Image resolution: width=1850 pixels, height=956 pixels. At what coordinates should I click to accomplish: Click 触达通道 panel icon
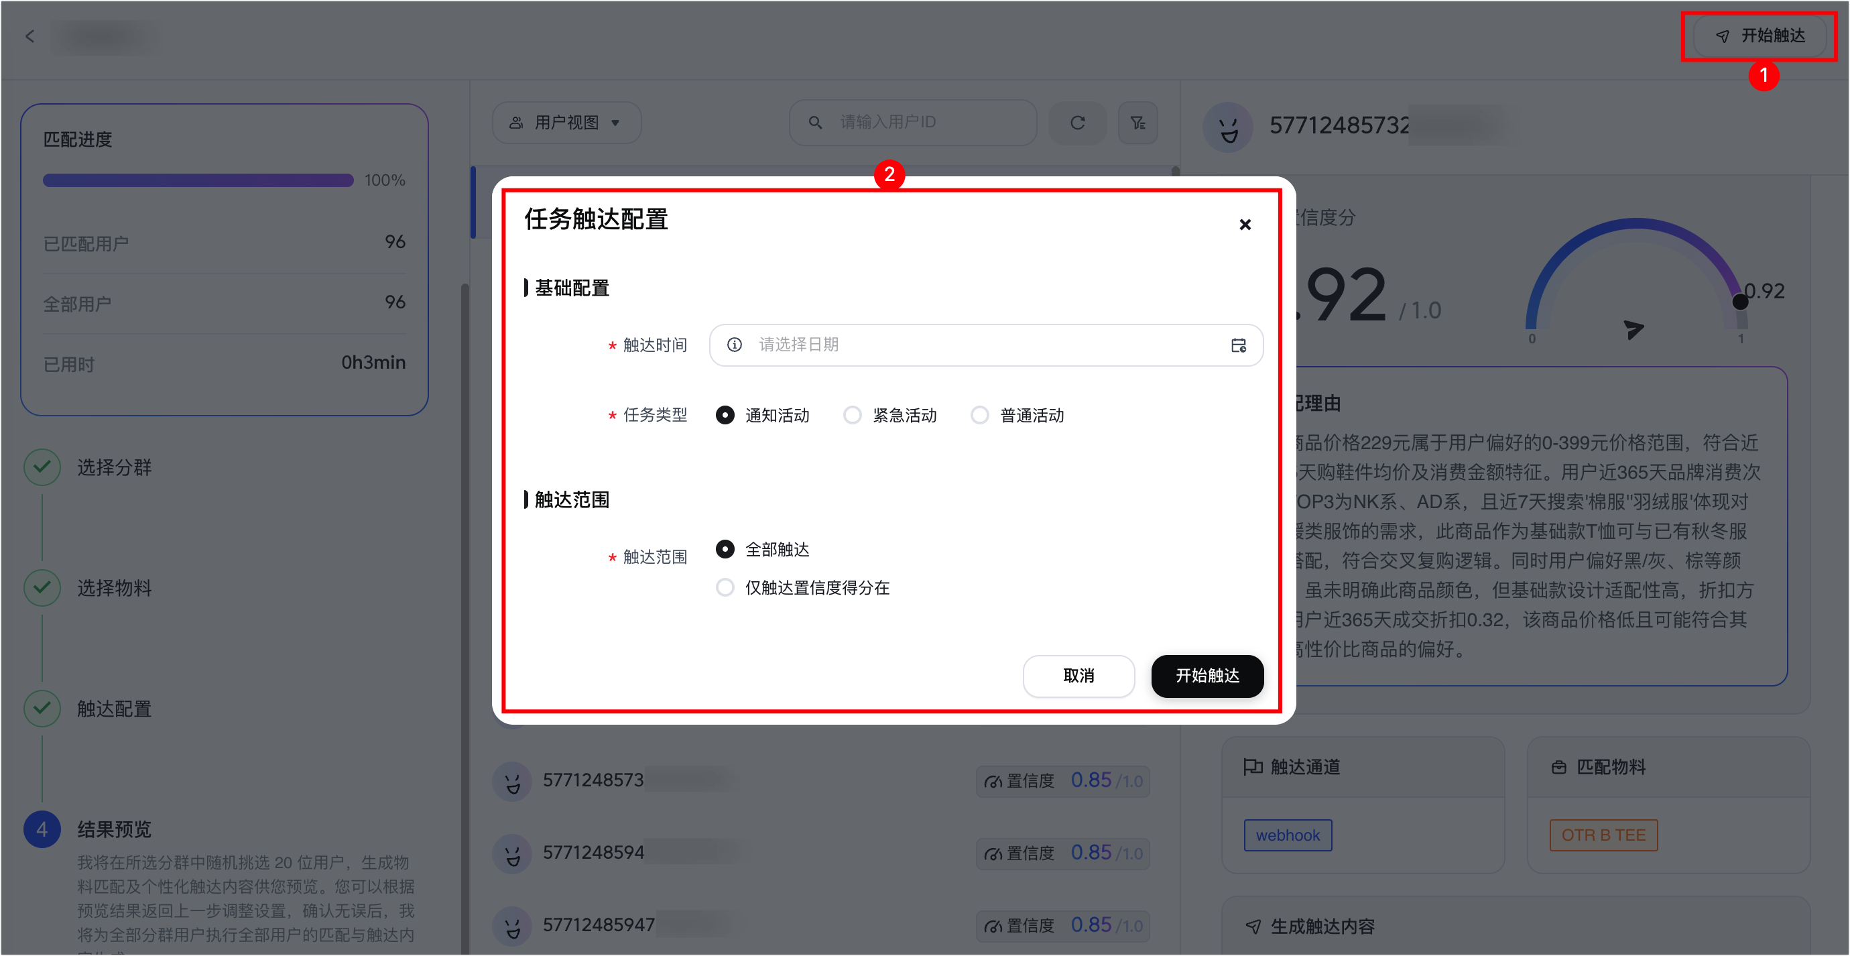[x=1253, y=767]
